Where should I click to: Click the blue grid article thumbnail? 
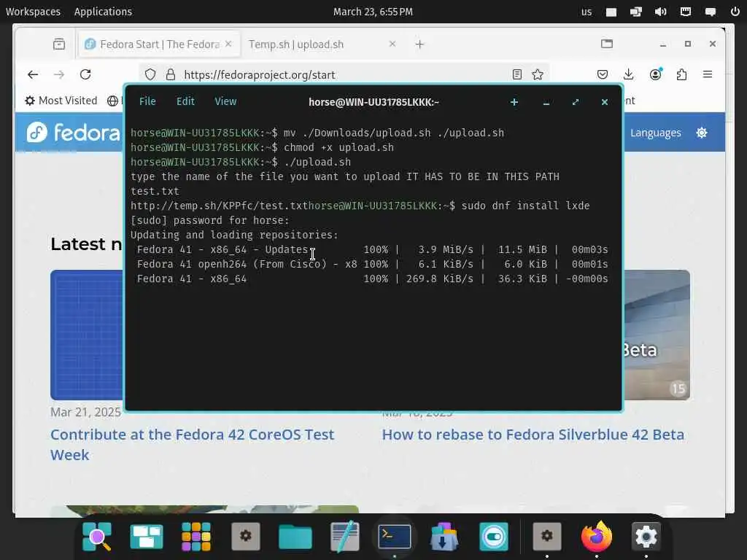coord(87,335)
